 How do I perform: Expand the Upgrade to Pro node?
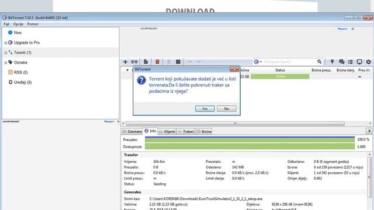point(5,43)
